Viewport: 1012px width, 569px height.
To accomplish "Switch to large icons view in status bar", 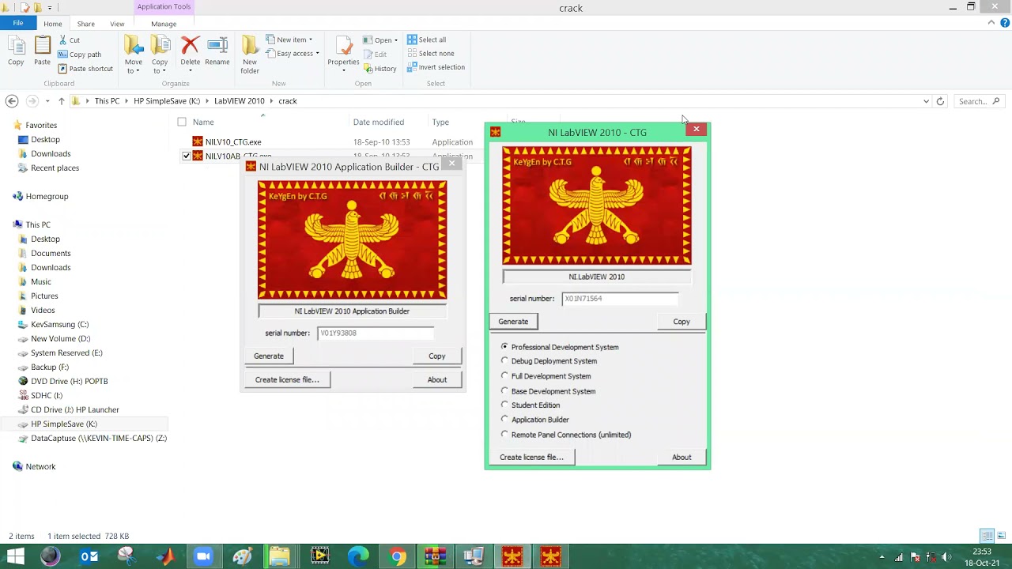I will pos(1000,536).
